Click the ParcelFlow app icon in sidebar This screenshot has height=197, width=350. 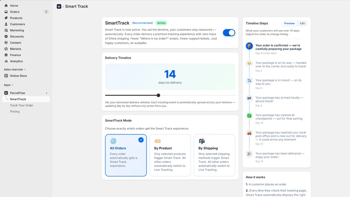[x=6, y=93]
